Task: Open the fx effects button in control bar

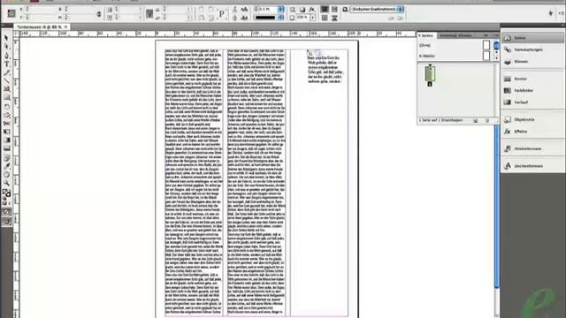Action: click(x=312, y=10)
